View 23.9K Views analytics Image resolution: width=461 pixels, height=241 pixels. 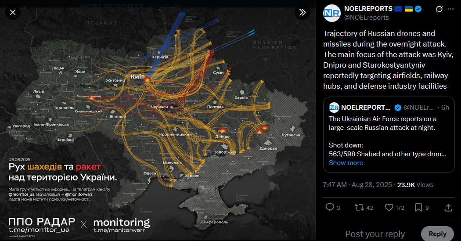click(415, 185)
